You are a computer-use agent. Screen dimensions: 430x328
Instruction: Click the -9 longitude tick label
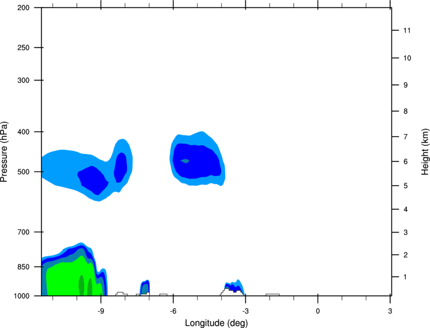click(101, 311)
